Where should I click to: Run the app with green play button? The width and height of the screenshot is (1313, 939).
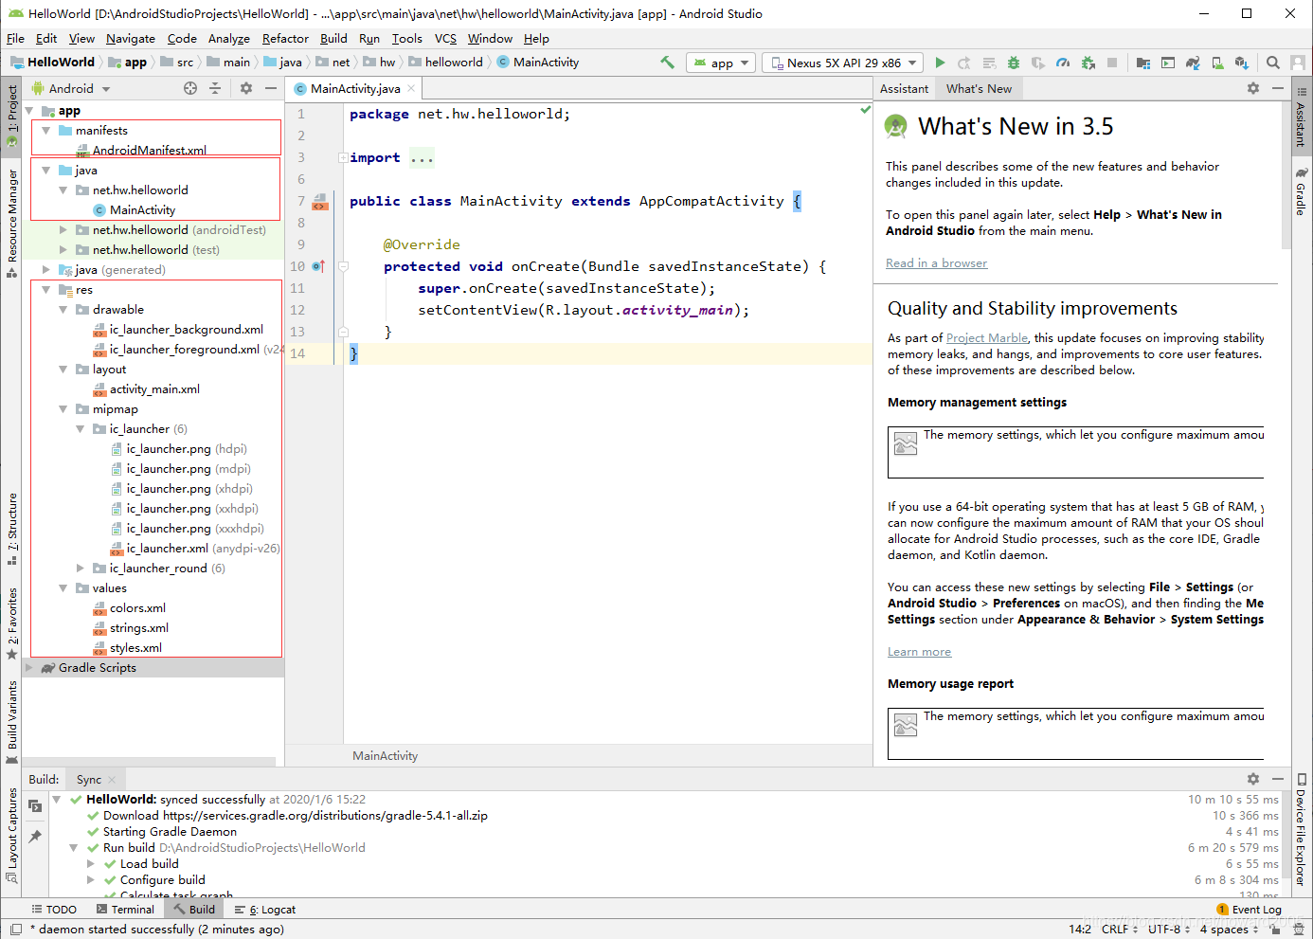[x=940, y=63]
